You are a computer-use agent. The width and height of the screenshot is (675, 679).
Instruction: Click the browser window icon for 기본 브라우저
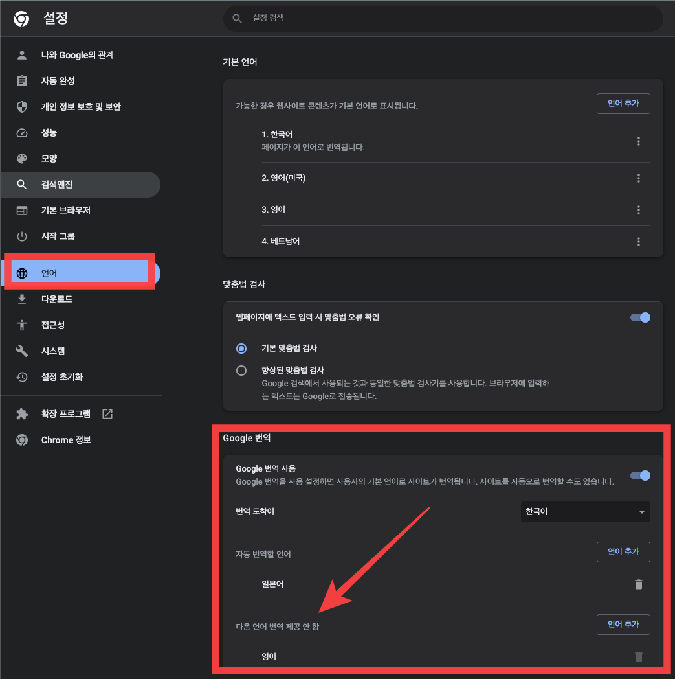(x=21, y=211)
